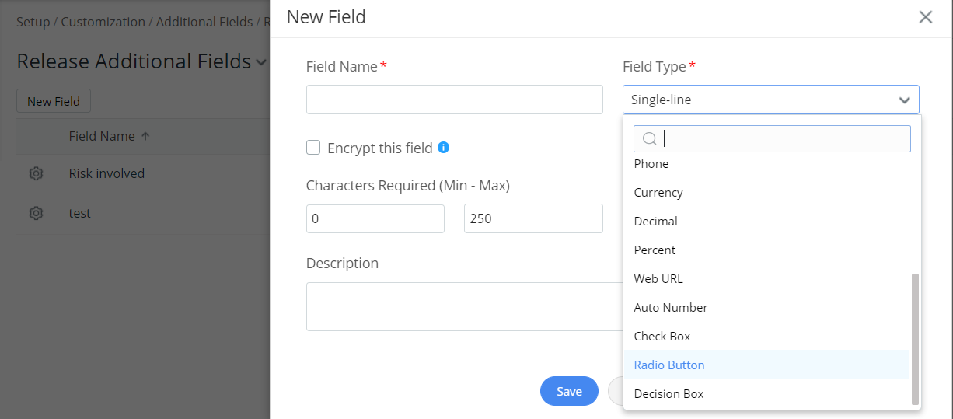This screenshot has height=419, width=953.
Task: Open Additional Fields breadcrumb link
Action: tap(204, 22)
